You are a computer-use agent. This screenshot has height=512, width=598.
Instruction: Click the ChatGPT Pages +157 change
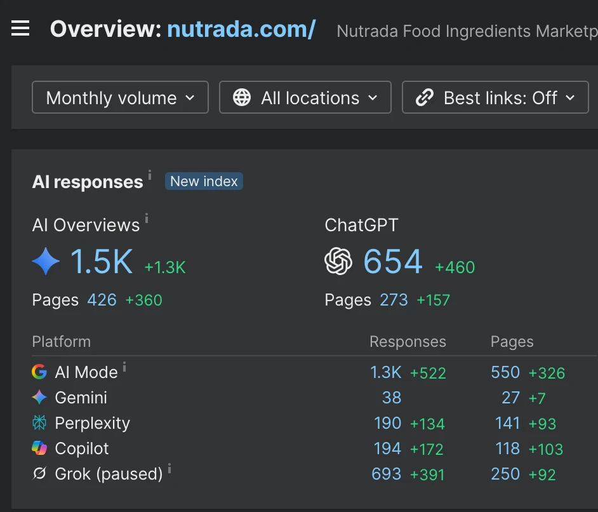[x=434, y=300]
